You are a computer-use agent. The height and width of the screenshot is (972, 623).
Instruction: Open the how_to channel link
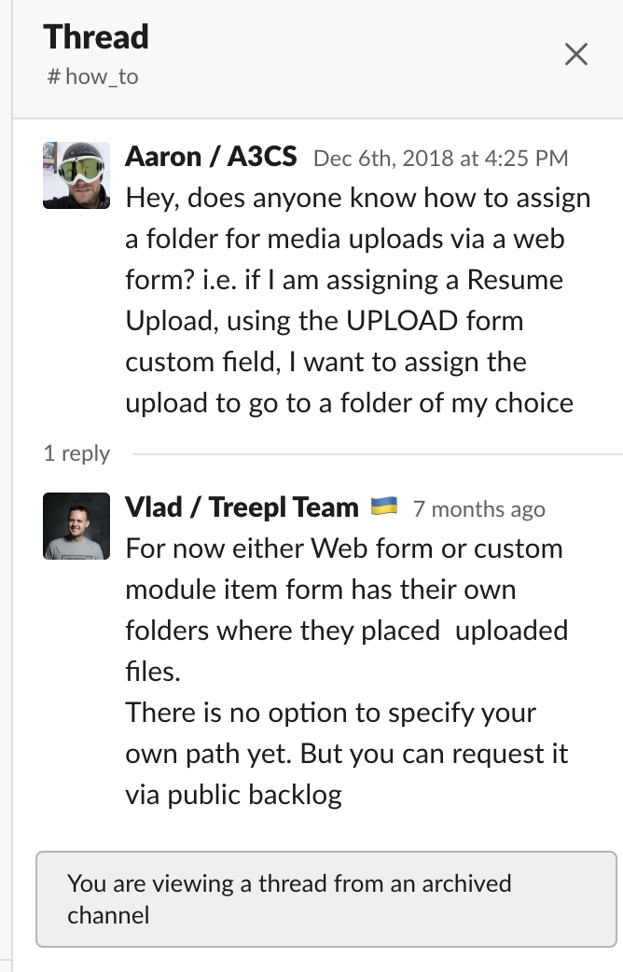(93, 76)
